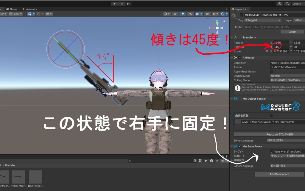Start Play mode with the Play button

[114, 4]
